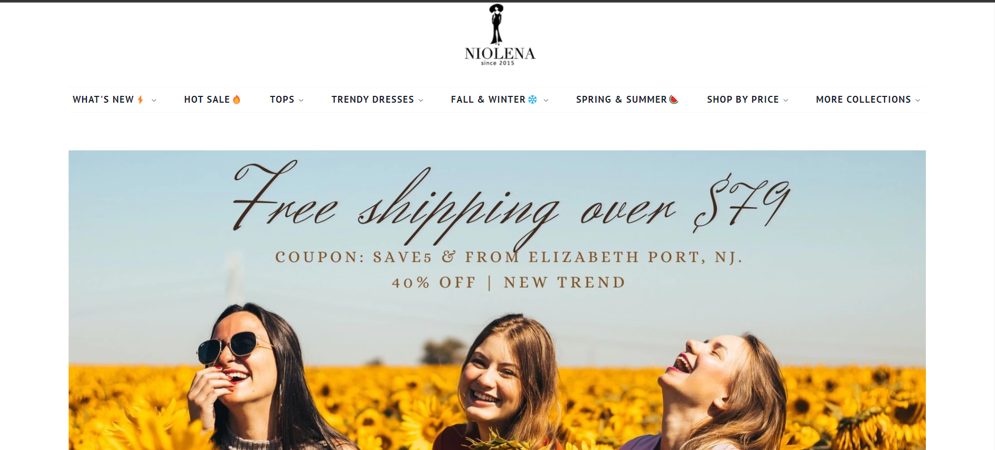Viewport: 995px width, 450px height.
Task: Click the lightning bolt icon beside What's New
Action: [140, 100]
